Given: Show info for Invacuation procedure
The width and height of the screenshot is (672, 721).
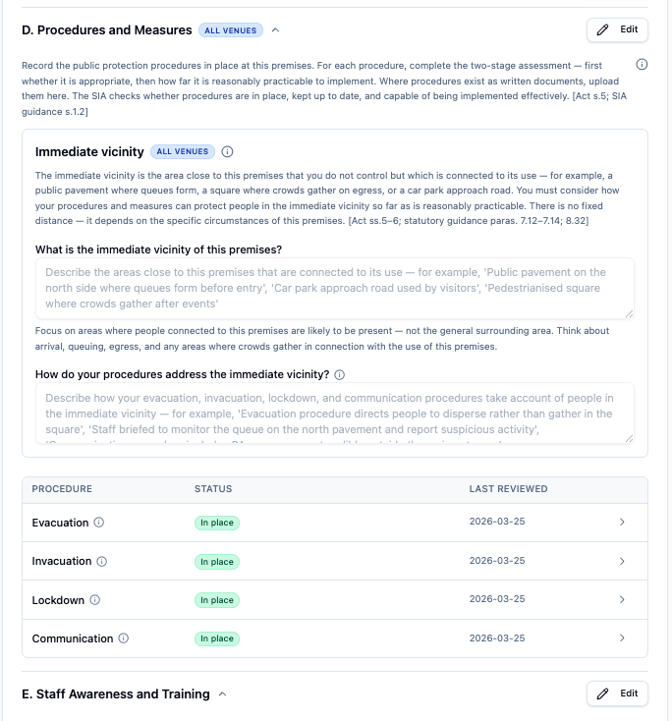Looking at the screenshot, I should pyautogui.click(x=101, y=561).
